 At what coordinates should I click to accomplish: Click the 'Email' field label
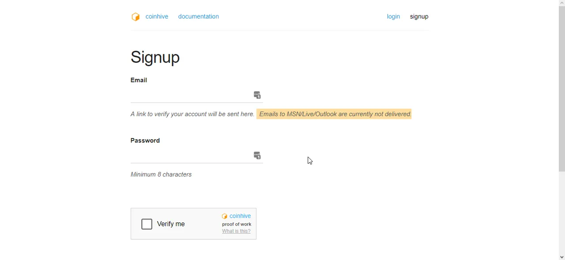tap(139, 80)
